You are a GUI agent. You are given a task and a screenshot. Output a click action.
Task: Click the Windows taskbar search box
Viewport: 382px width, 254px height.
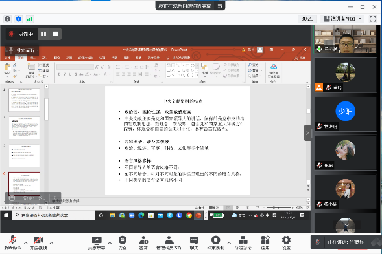54,215
